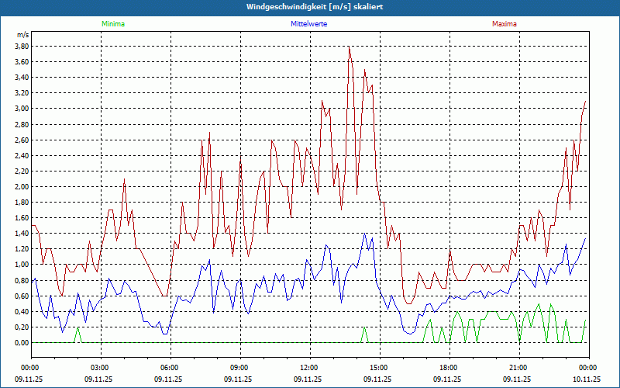The image size is (620, 388).
Task: Click the 1,00 y-axis tick label
Action: (x=22, y=265)
